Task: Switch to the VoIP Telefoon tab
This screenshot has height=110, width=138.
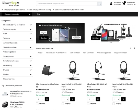Action: [75, 53]
